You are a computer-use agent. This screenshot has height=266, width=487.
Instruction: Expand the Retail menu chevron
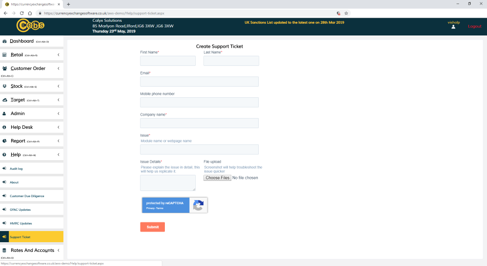[x=58, y=55]
